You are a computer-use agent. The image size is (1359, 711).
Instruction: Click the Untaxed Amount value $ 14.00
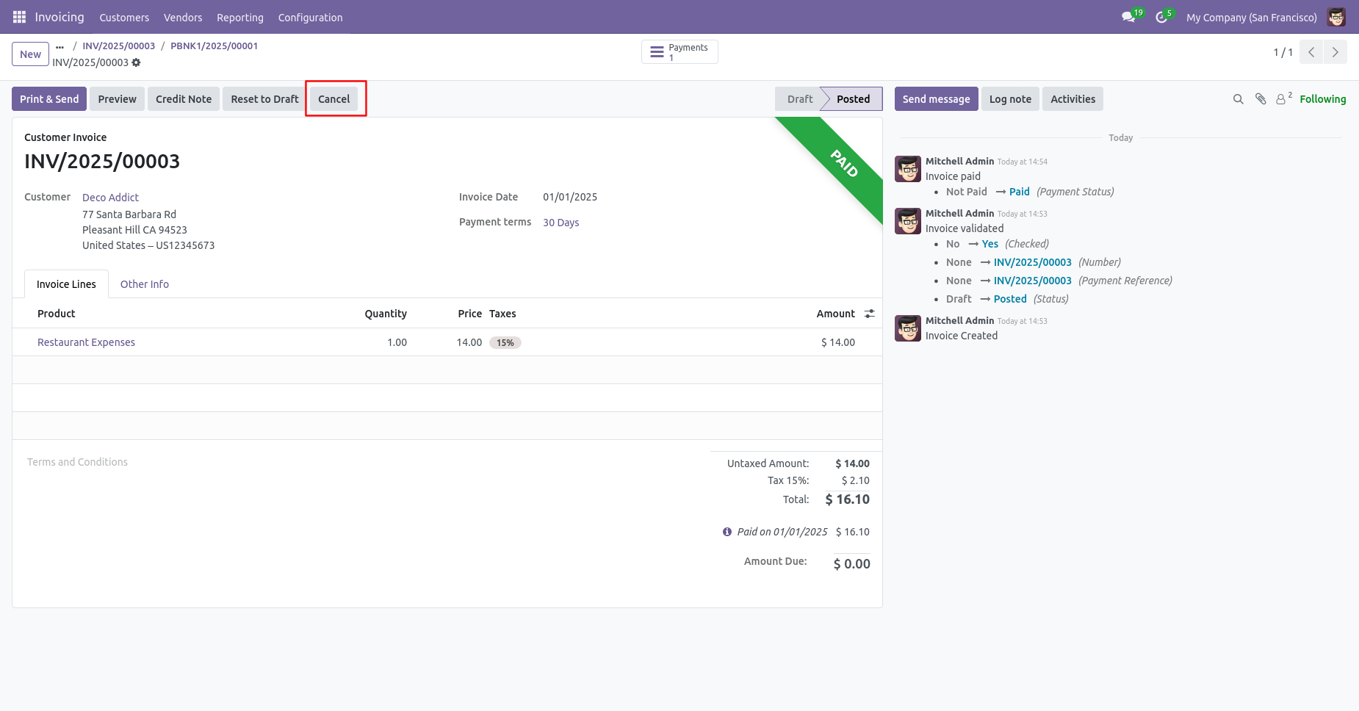click(853, 463)
